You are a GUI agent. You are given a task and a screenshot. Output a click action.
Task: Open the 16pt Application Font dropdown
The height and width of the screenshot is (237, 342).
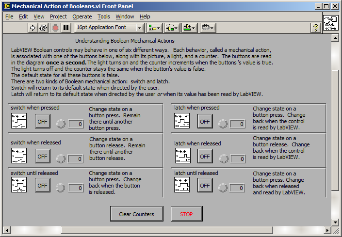pos(109,28)
